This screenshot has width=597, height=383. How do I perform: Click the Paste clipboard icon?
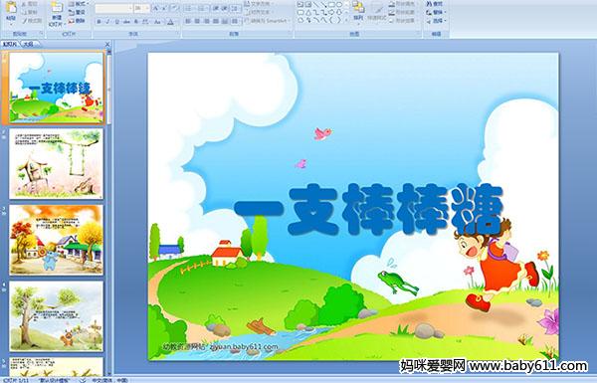[11, 8]
